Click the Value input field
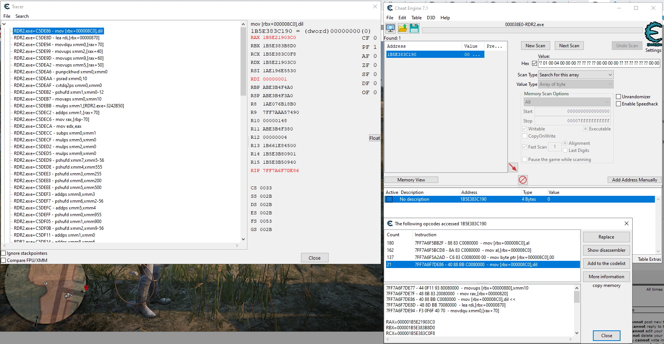This screenshot has height=344, width=664. click(599, 64)
